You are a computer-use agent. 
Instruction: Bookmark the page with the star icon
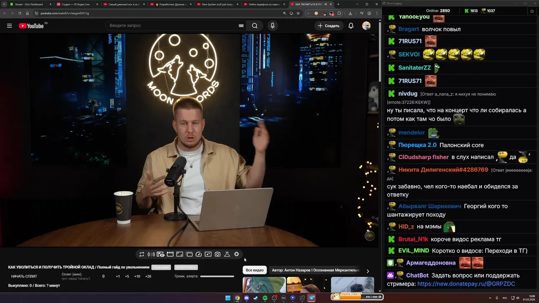(298, 13)
